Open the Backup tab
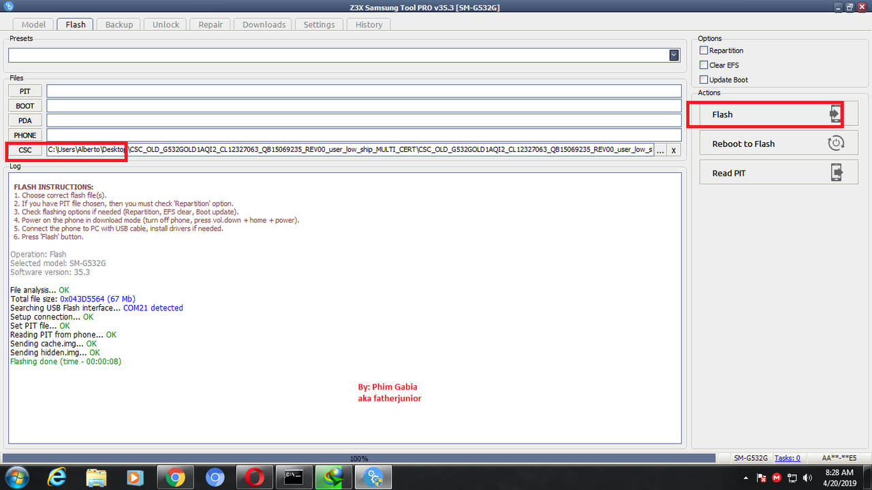 tap(119, 24)
